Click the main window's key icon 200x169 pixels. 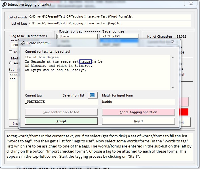click(x=4, y=5)
